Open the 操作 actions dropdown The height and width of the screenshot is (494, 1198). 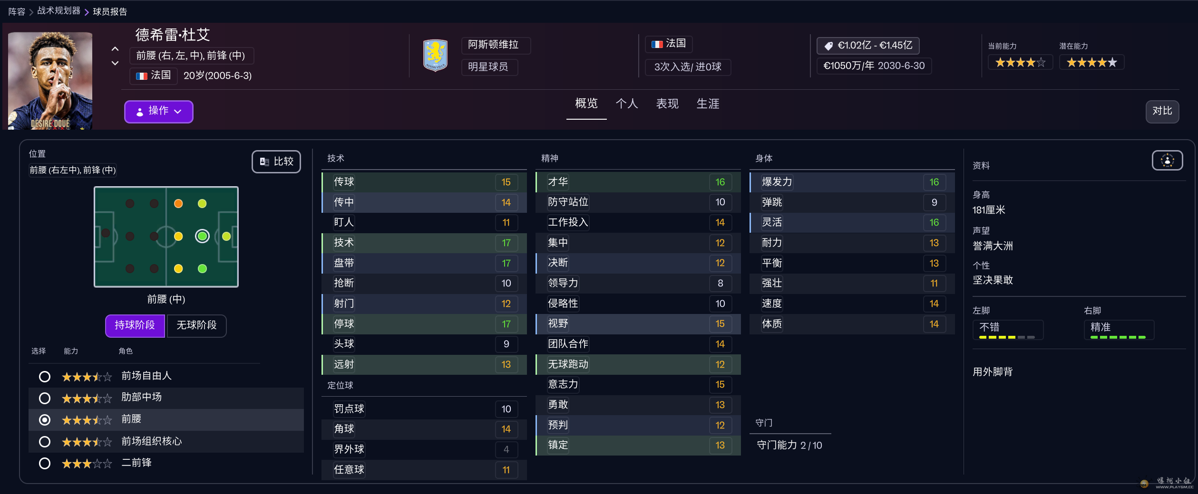158,112
